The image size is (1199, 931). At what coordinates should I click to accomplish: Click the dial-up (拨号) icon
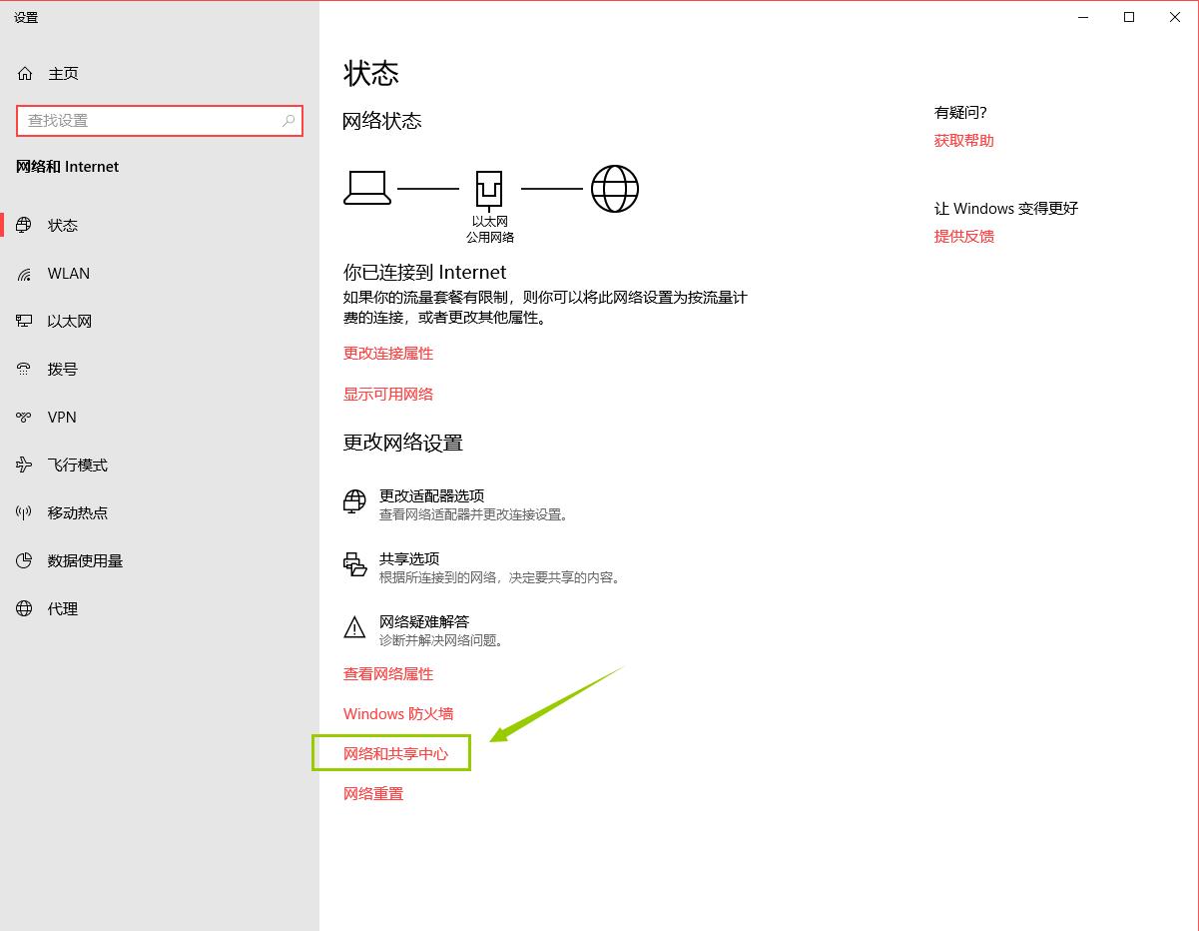(x=25, y=370)
